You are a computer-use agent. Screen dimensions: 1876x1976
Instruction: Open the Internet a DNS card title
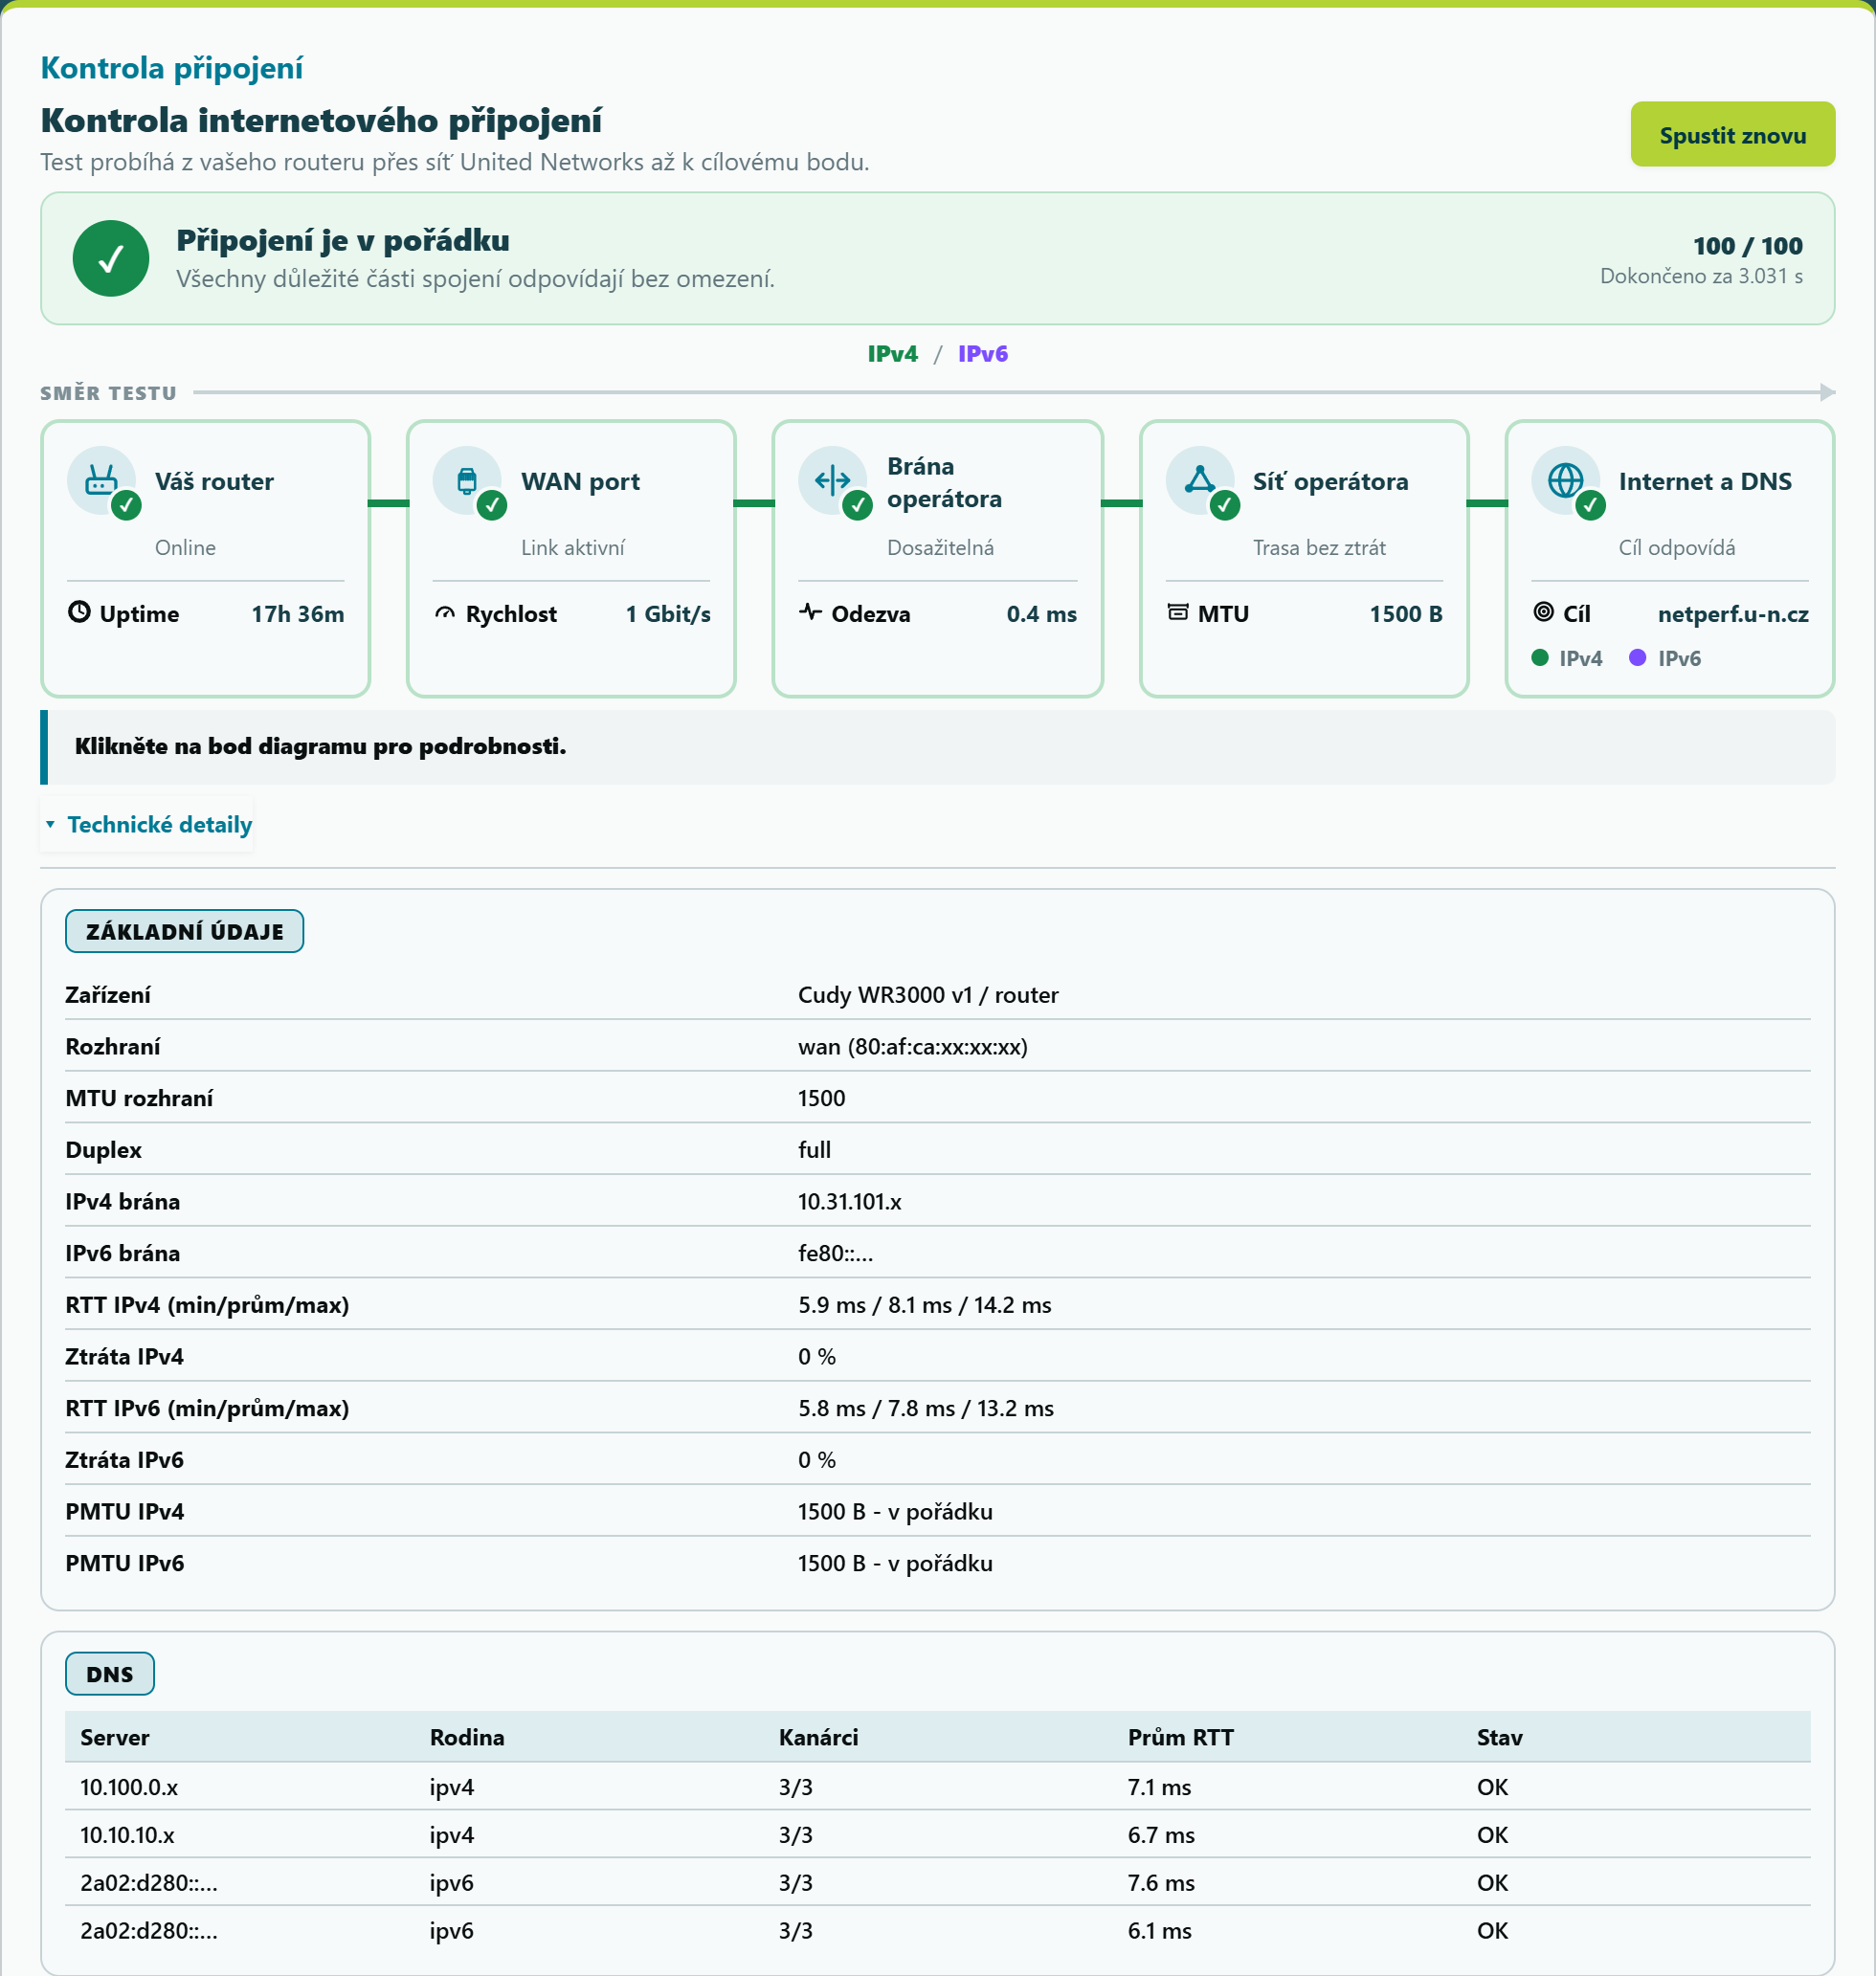click(x=1705, y=481)
